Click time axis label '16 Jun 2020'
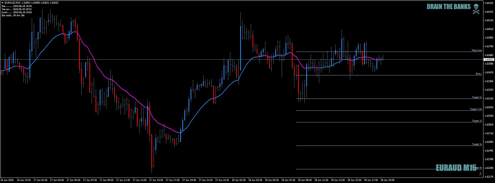Image resolution: width=495 pixels, height=183 pixels. [x=7, y=180]
